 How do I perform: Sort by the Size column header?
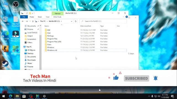point(118,26)
